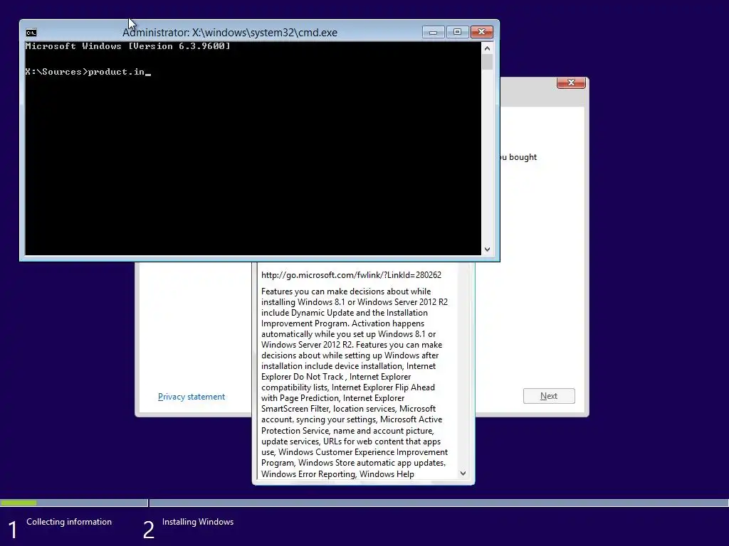Click the cmd scrollbar down arrow
This screenshot has width=729, height=546.
(x=487, y=250)
